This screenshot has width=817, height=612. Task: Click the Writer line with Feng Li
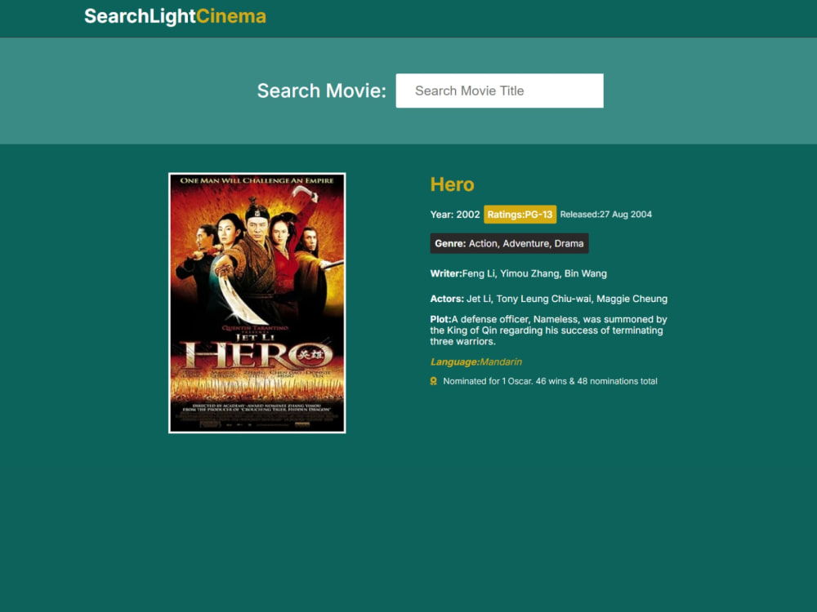(x=519, y=273)
